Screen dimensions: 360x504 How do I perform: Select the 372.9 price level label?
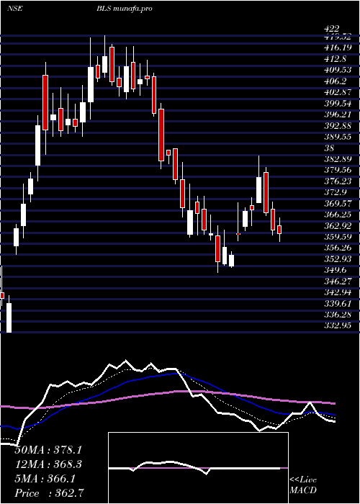(335, 192)
